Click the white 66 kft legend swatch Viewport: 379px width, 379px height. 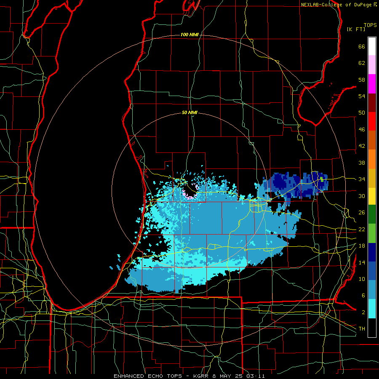point(372,46)
